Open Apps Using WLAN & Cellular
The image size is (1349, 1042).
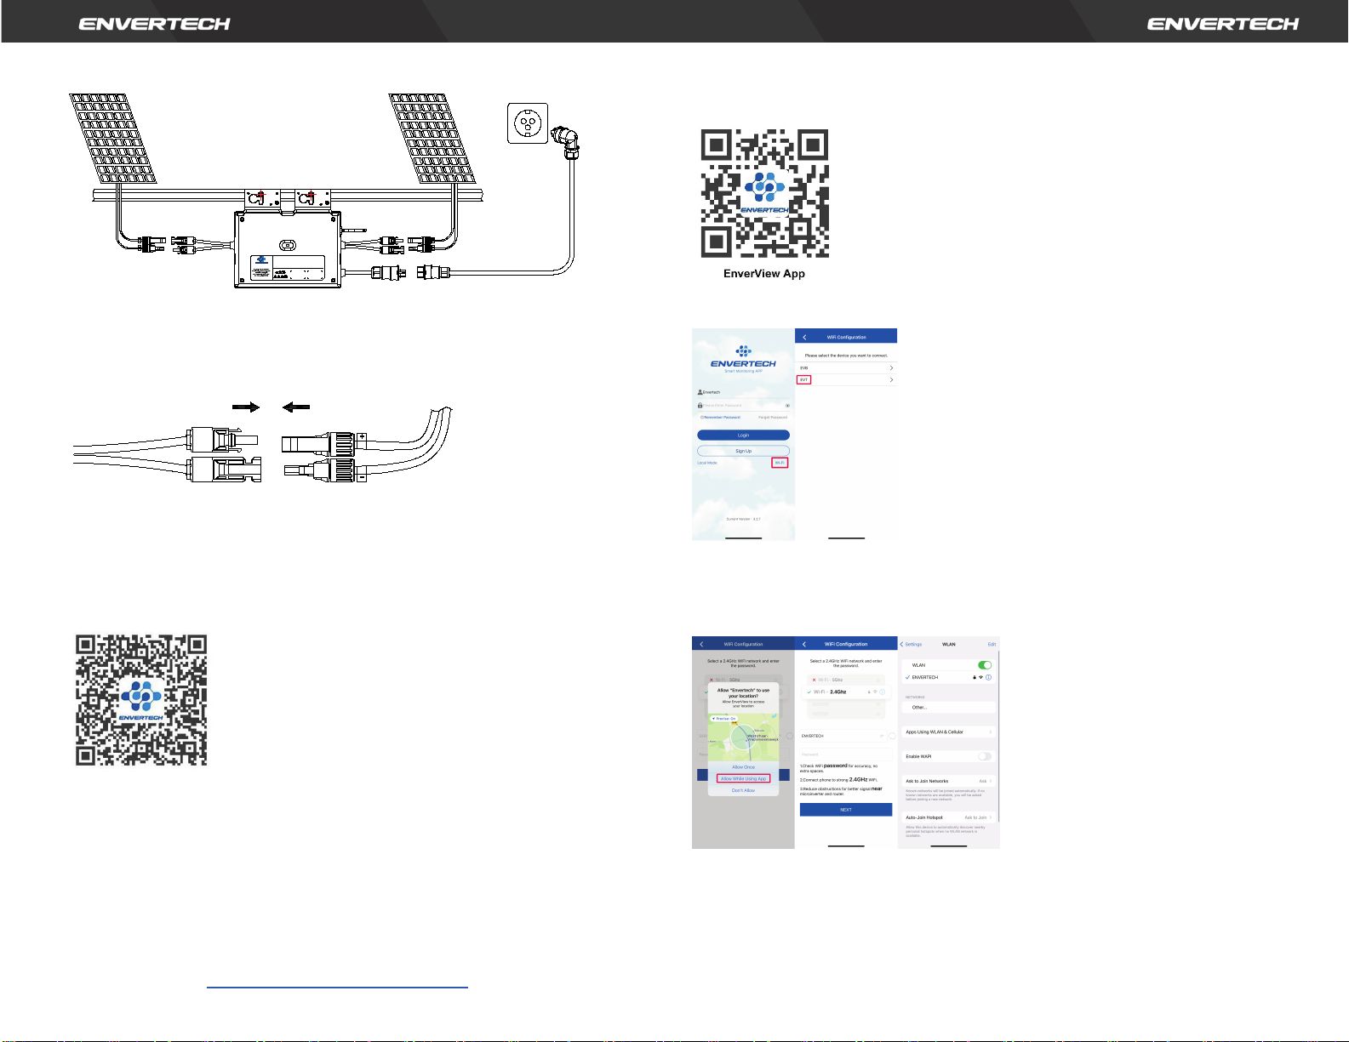pyautogui.click(x=948, y=732)
